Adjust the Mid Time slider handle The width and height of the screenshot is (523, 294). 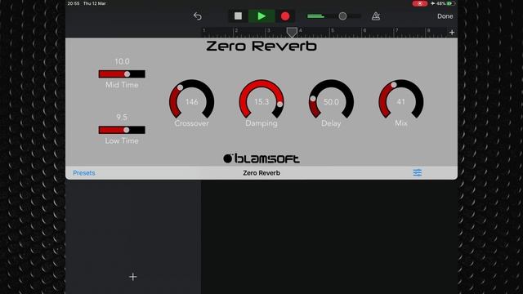[127, 74]
